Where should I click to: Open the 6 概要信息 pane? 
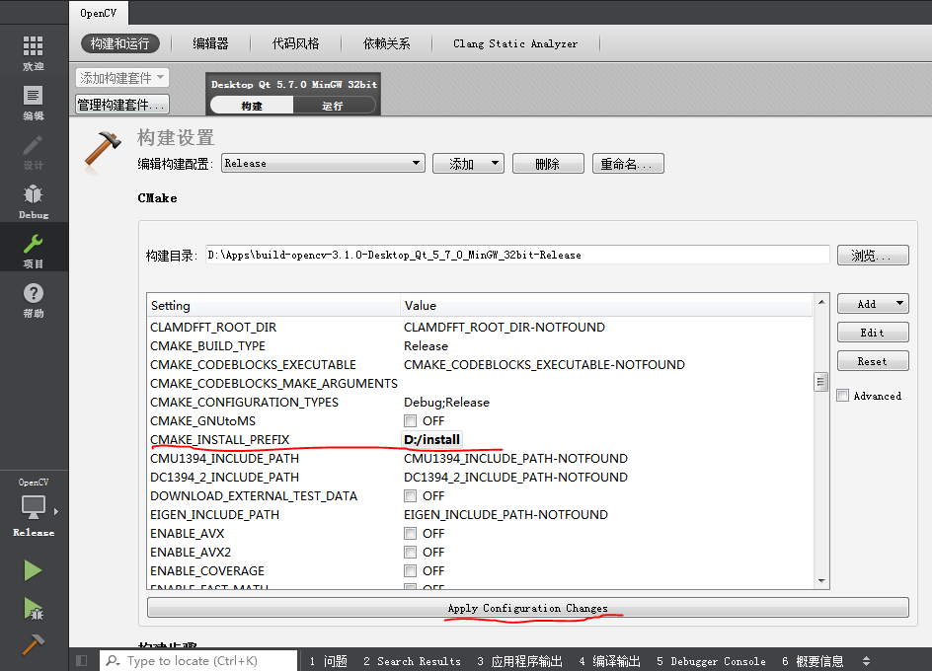(x=813, y=661)
